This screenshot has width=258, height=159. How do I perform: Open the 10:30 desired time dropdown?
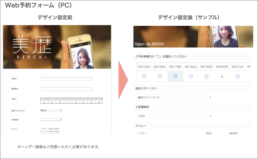(174, 116)
